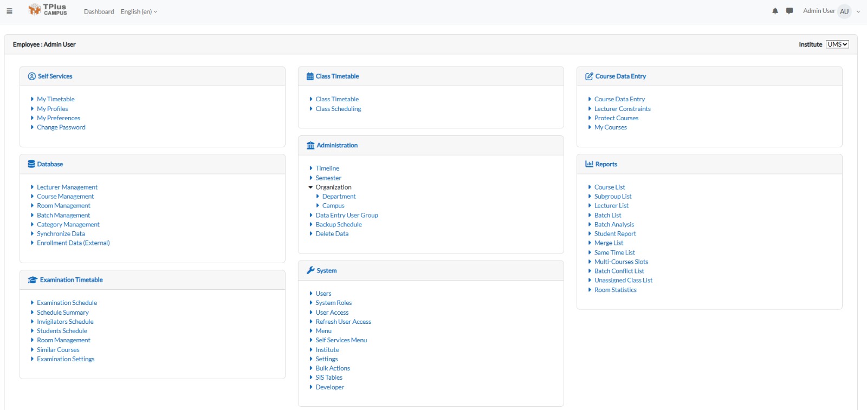
Task: Click the arrow beside Campus
Action: (318, 206)
